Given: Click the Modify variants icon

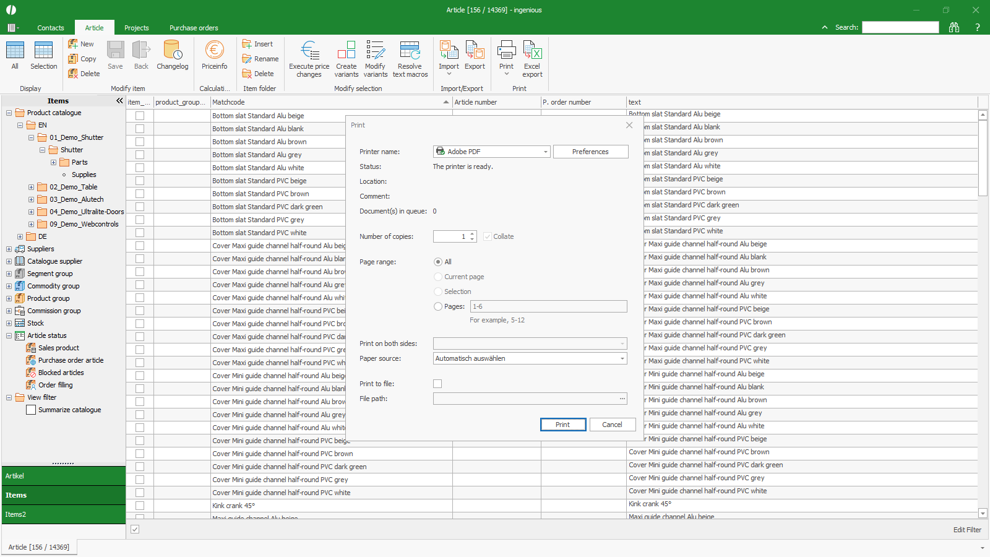Looking at the screenshot, I should pos(375,51).
